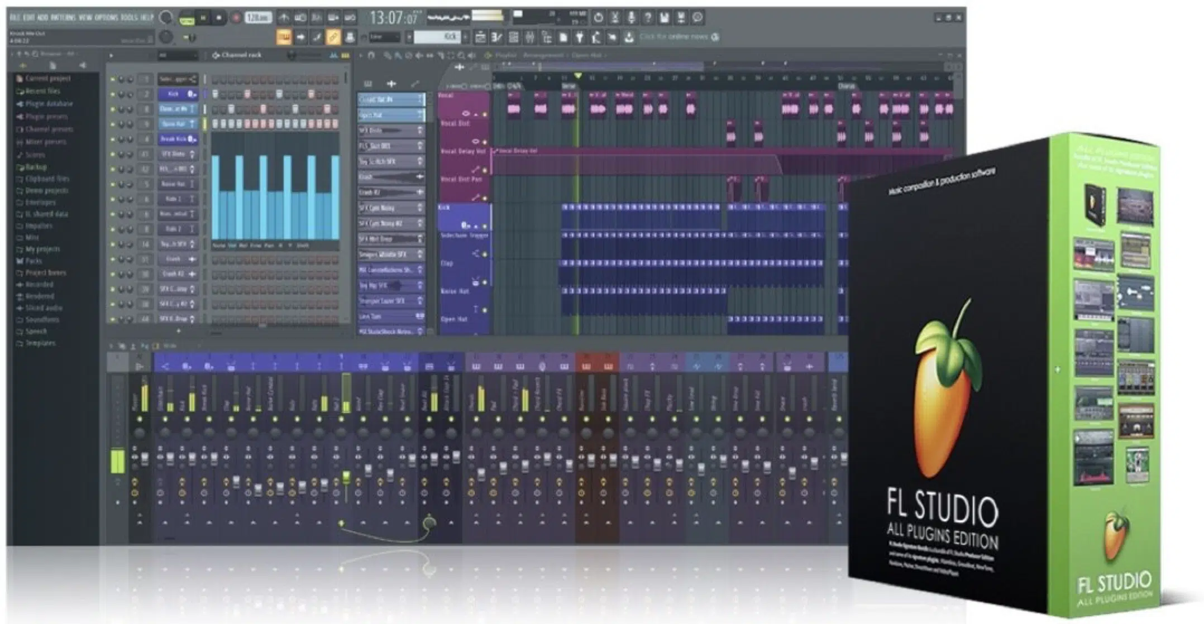Click the orange highlighted link-shaped view icon

point(333,37)
